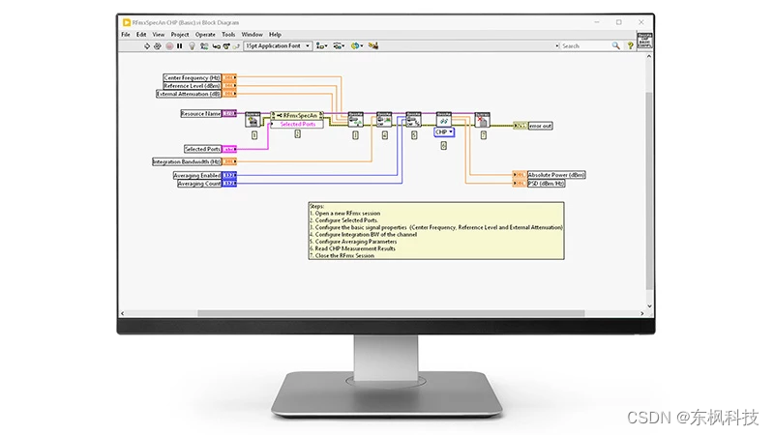
Task: Open the Window menu
Action: point(252,35)
